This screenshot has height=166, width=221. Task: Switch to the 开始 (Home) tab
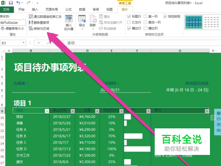21,10
